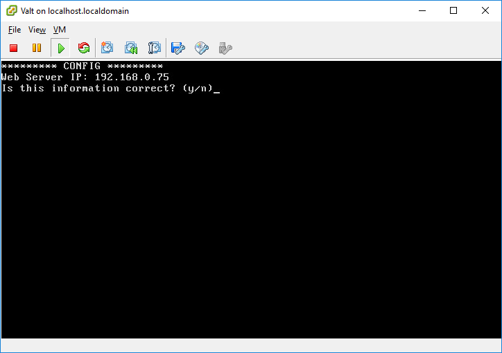This screenshot has width=502, height=353.
Task: Open the File menu
Action: coord(15,30)
